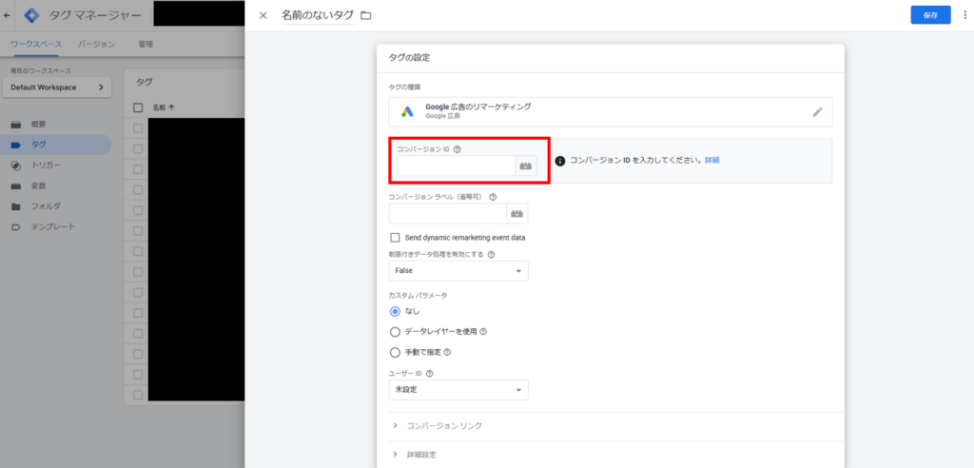Viewport: 974px width, 468px height.
Task: Enable Send dynamic remarketing event data
Action: click(395, 238)
